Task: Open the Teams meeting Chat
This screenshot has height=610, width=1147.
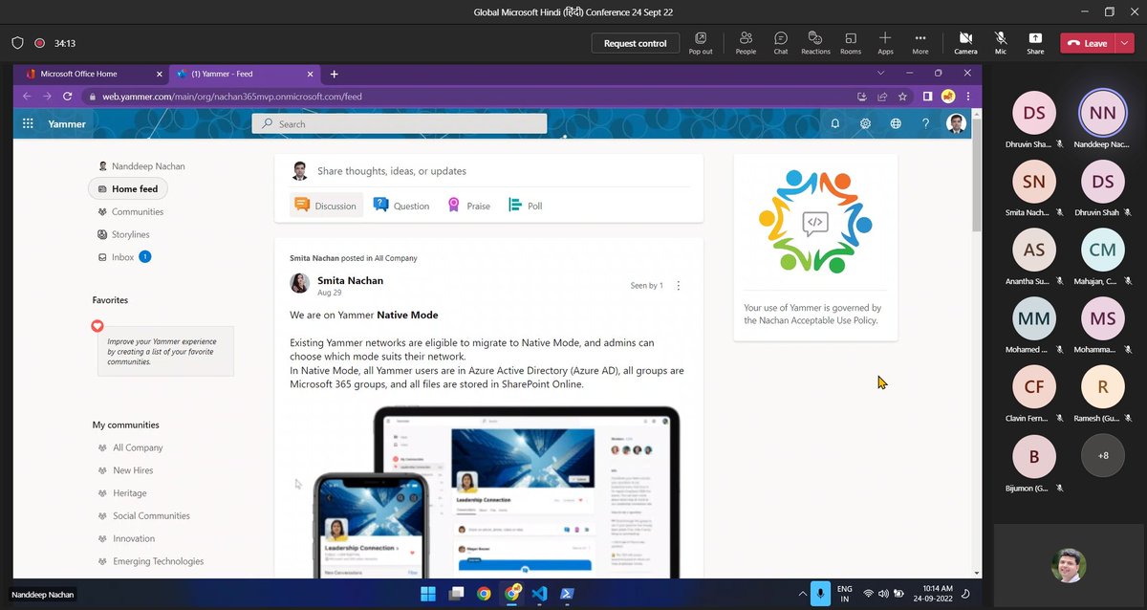Action: coord(781,43)
